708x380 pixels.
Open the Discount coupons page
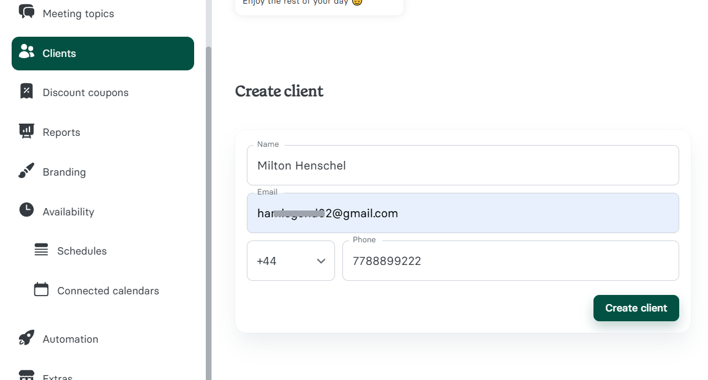(x=86, y=92)
